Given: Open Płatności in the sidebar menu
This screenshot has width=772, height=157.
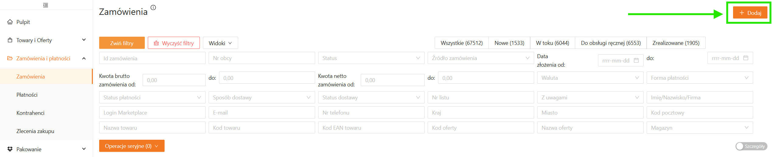Looking at the screenshot, I should pyautogui.click(x=27, y=95).
